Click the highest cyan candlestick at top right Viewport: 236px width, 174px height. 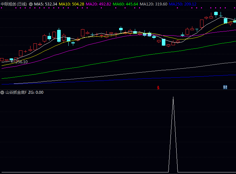coord(216,13)
